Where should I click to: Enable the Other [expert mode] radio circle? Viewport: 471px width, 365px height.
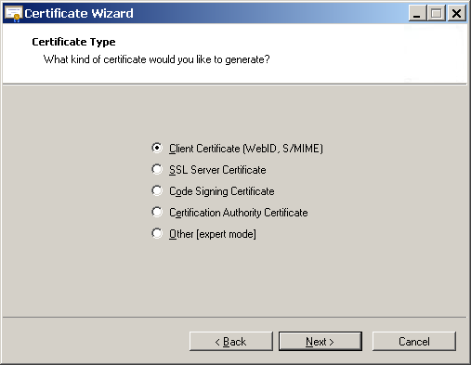(x=157, y=233)
